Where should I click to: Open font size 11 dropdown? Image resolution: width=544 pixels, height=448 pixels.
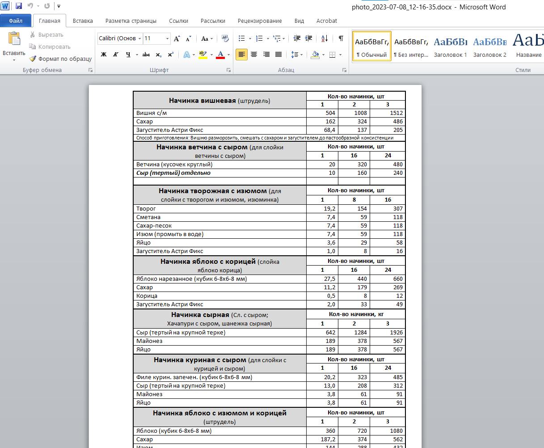168,38
